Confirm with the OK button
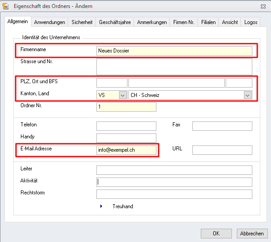The width and height of the screenshot is (271, 242). click(216, 234)
